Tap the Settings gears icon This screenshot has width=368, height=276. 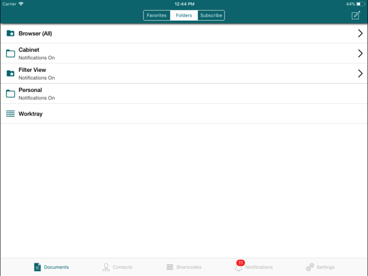(x=310, y=267)
